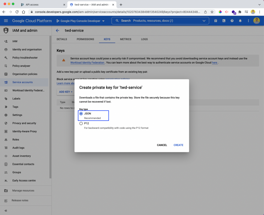Image resolution: width=264 pixels, height=215 pixels.
Task: Click the sidebar vertical scrollbar
Action: pos(50,107)
